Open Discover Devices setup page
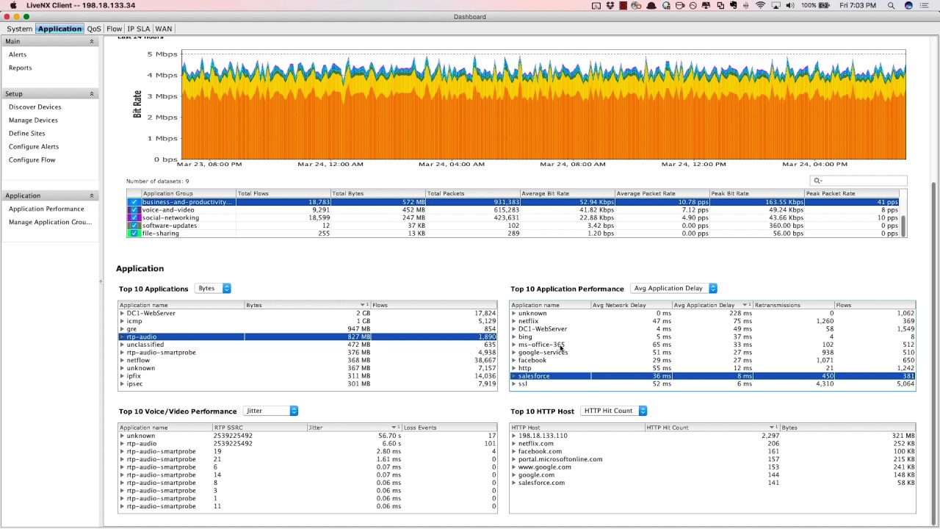Image resolution: width=940 pixels, height=529 pixels. 35,107
